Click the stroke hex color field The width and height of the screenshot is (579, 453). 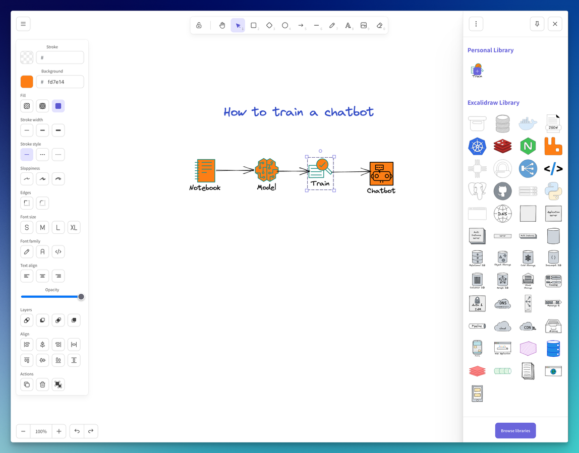(x=60, y=57)
